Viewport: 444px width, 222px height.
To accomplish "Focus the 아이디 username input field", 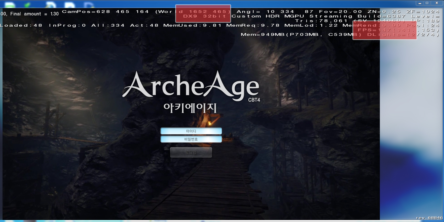I will 191,131.
